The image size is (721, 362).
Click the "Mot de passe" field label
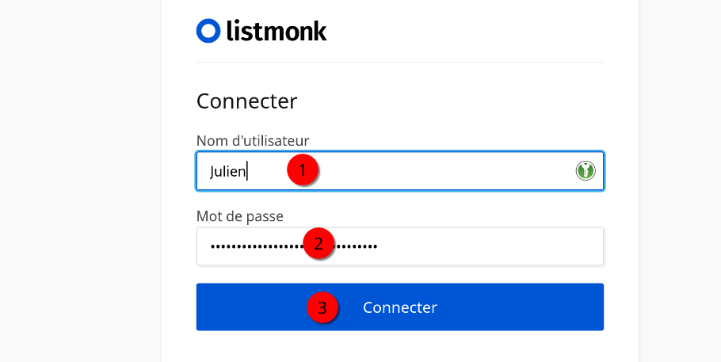pos(240,215)
